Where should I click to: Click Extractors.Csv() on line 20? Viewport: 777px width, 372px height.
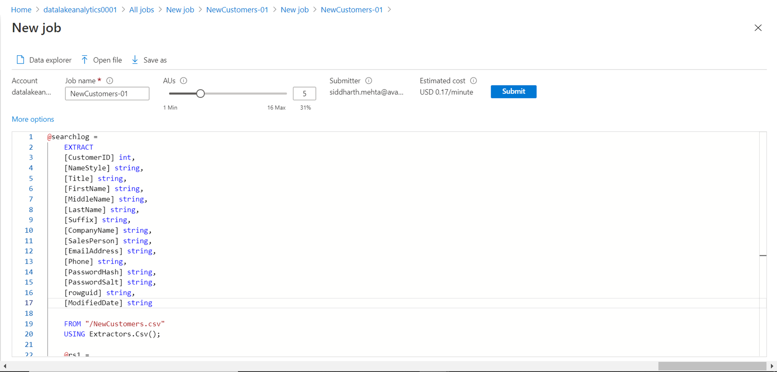(125, 334)
